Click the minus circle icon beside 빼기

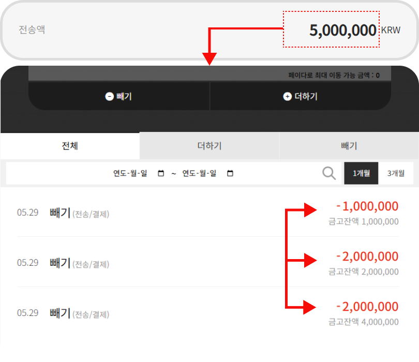coord(109,97)
